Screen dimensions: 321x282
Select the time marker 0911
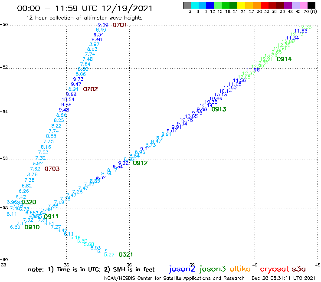click(x=51, y=216)
